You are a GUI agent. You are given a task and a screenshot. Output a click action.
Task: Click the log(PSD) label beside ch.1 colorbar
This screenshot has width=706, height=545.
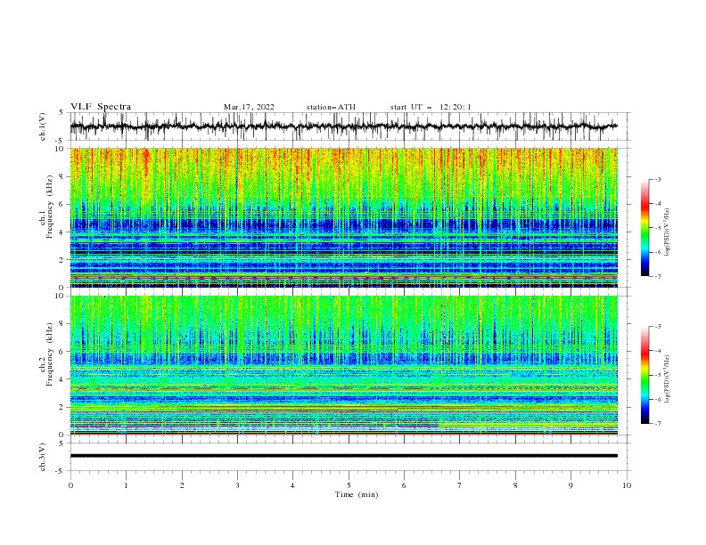(668, 232)
